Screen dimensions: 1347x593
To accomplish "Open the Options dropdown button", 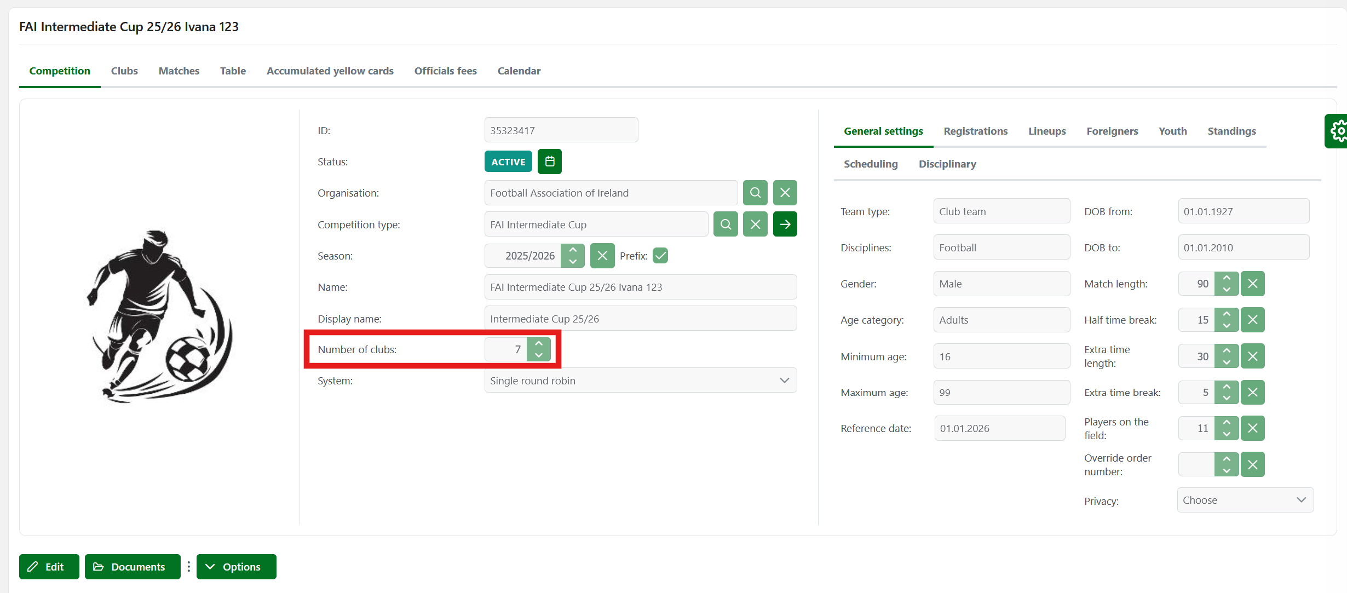I will [x=236, y=567].
